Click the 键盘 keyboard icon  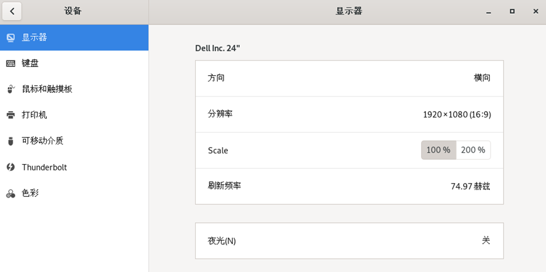(11, 64)
